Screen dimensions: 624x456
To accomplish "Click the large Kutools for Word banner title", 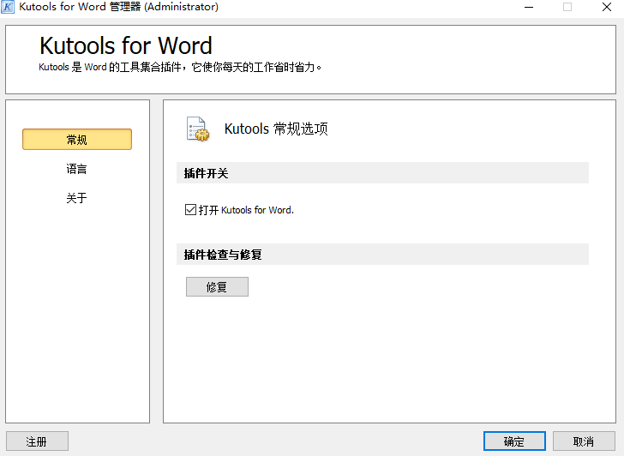I will (126, 45).
